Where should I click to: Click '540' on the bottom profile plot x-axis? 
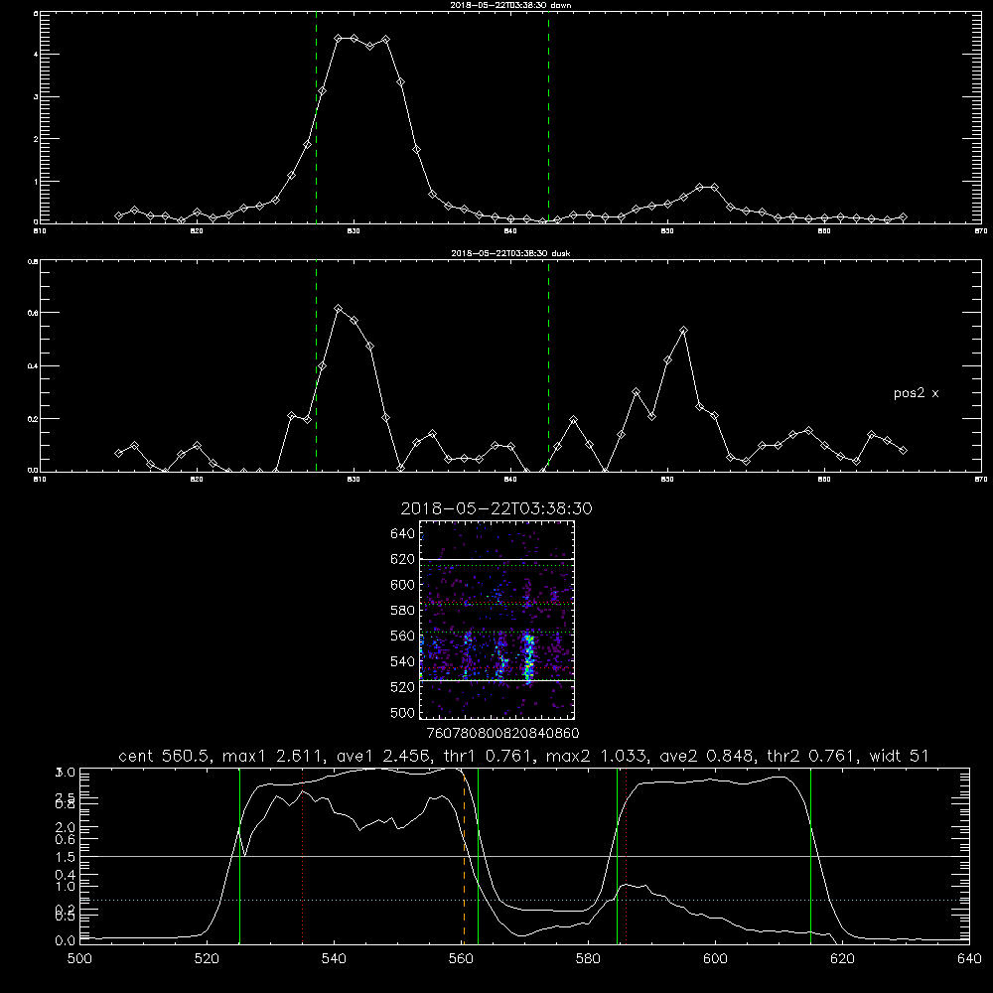coord(334,959)
